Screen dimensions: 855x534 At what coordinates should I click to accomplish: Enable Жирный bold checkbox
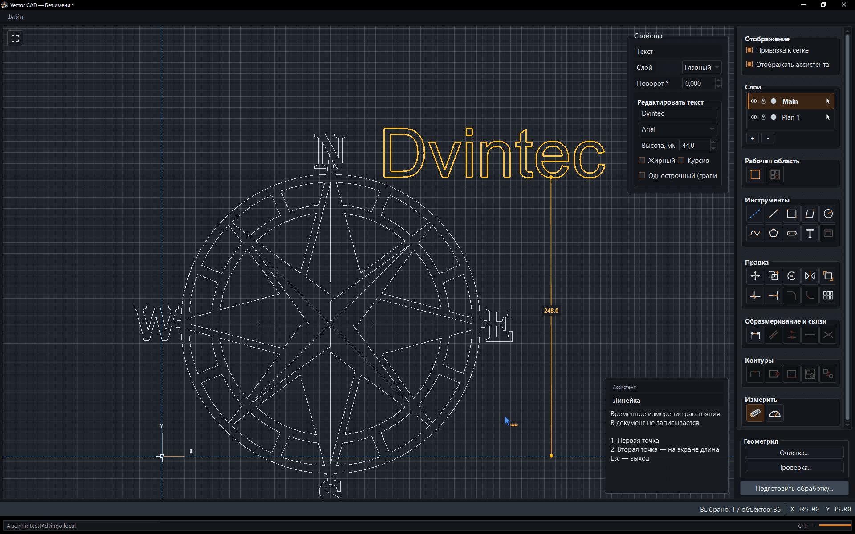click(x=642, y=161)
